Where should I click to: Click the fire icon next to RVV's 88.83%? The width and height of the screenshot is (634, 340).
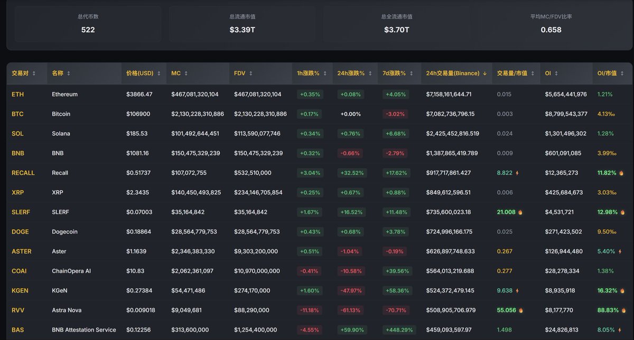[x=622, y=310]
